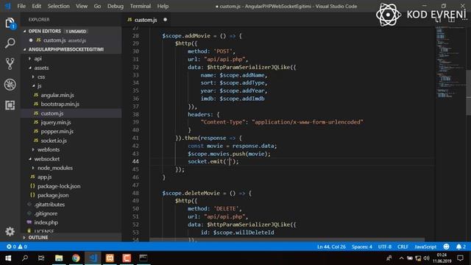
Task: Change encoding via UTF-8 status item
Action: [x=385, y=247]
